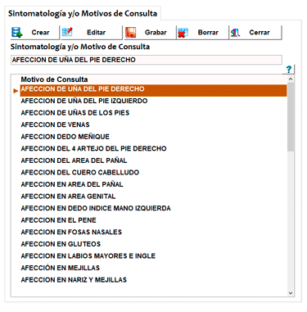Click the Cerrar button label

tap(260, 32)
